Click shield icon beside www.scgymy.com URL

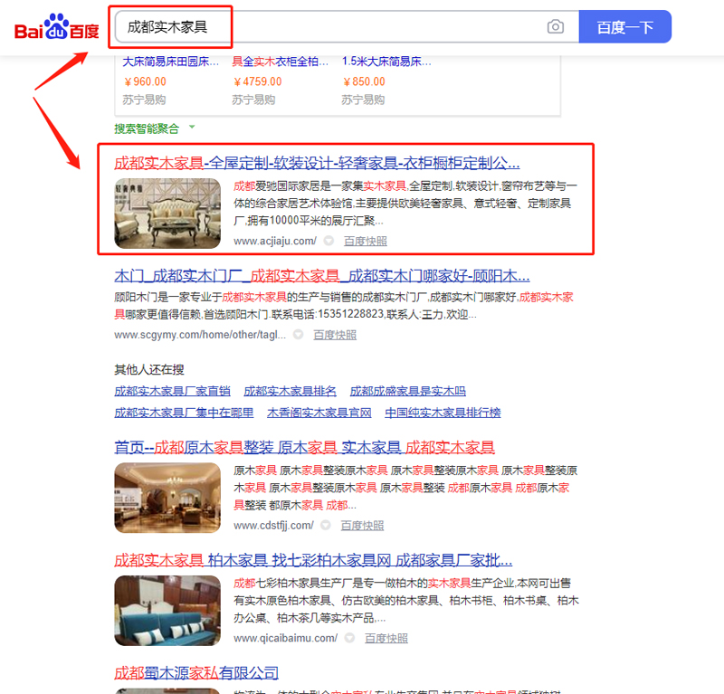click(298, 335)
